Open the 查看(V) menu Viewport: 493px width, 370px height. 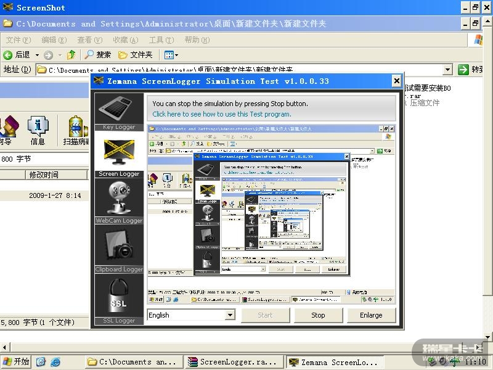[89, 40]
